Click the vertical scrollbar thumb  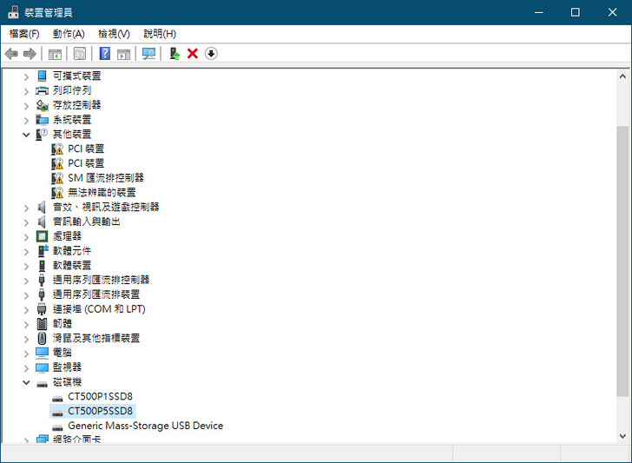click(622, 261)
